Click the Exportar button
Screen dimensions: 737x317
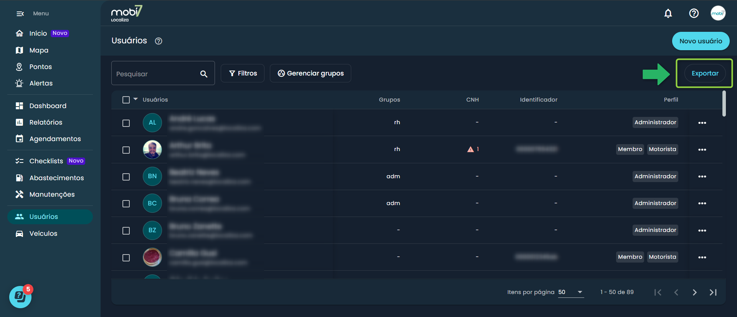(x=705, y=73)
